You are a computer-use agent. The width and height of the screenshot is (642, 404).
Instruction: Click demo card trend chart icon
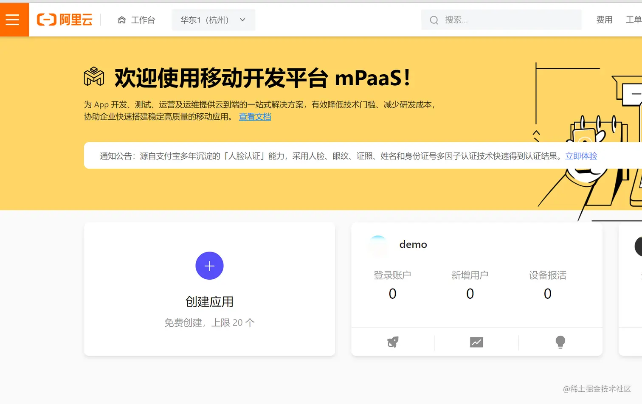(476, 342)
